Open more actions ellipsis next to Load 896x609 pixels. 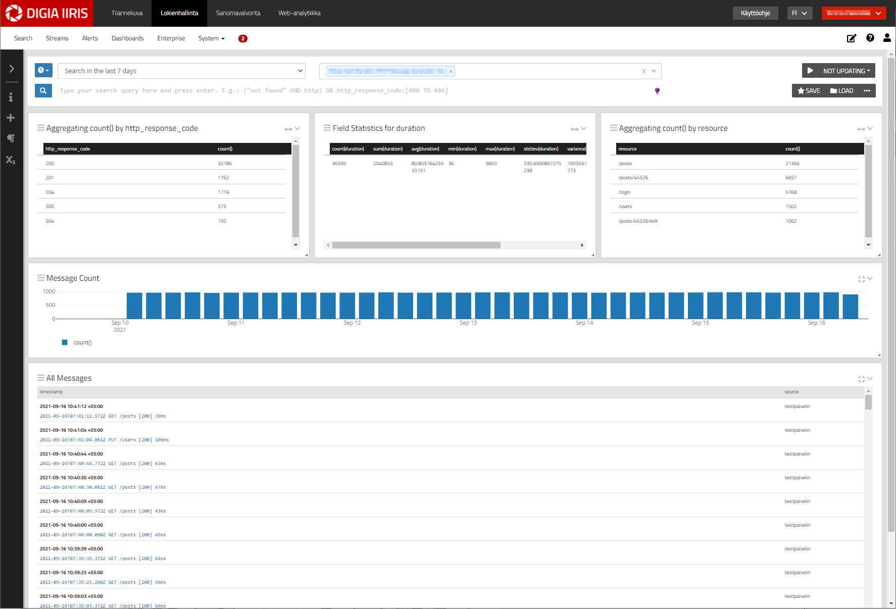(x=867, y=91)
